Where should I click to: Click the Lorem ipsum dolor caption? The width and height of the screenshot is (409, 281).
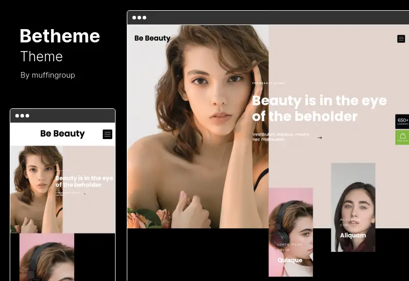tap(289, 247)
